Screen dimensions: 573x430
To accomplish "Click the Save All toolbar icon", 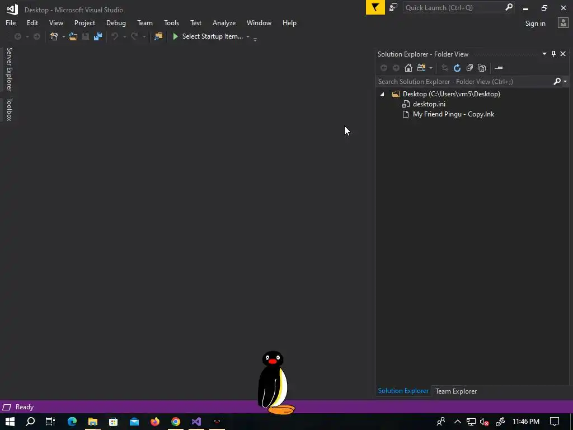I will 98,36.
